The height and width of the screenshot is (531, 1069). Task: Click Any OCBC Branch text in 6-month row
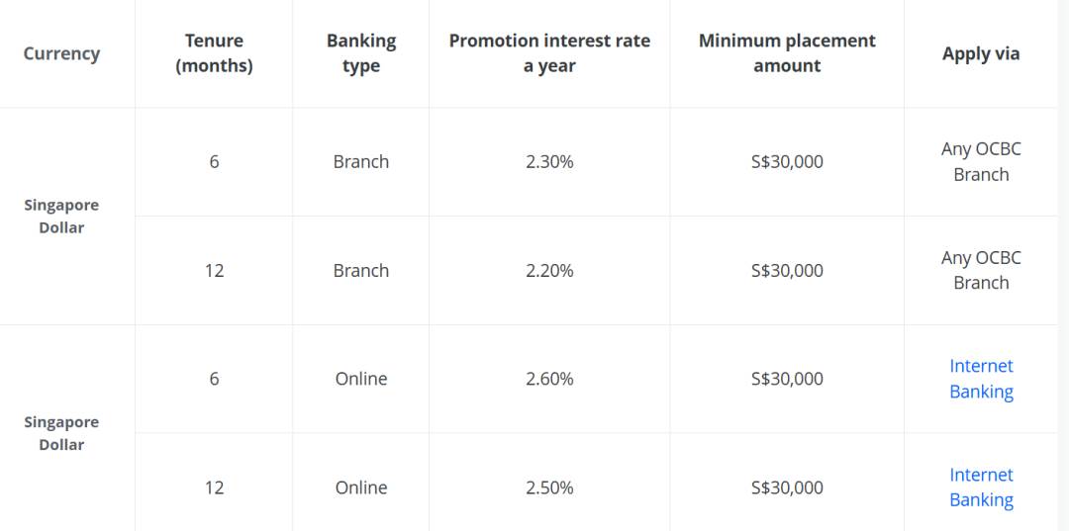click(x=981, y=162)
